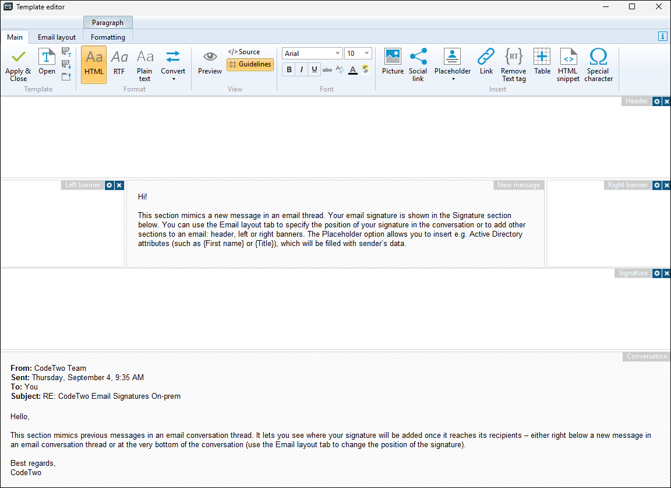This screenshot has width=671, height=488.
Task: Show the HTML Source view
Action: tap(244, 52)
